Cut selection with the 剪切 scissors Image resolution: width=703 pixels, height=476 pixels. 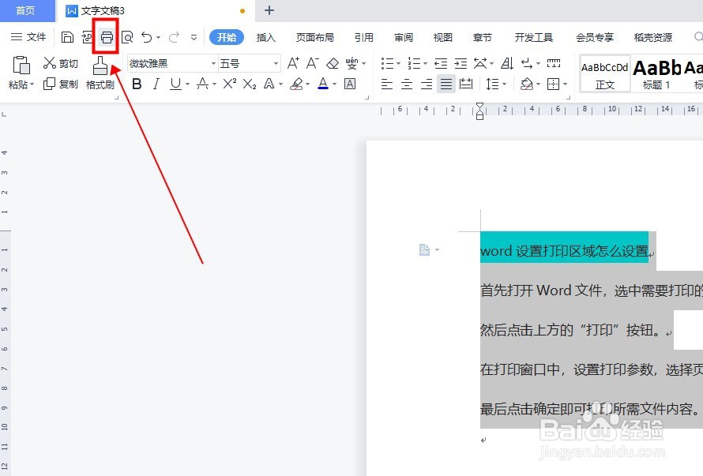pos(61,63)
